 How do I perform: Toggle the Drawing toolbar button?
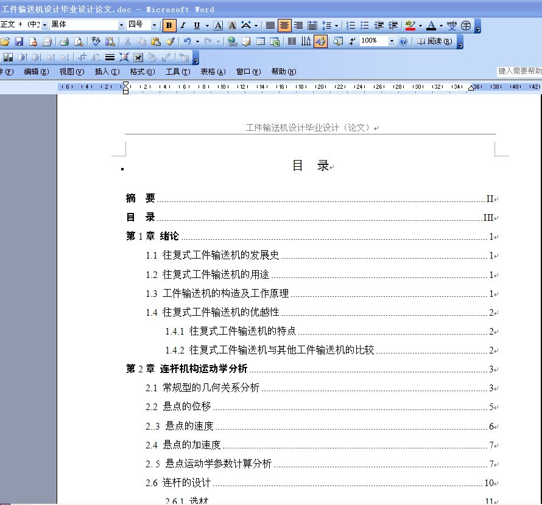[x=320, y=41]
